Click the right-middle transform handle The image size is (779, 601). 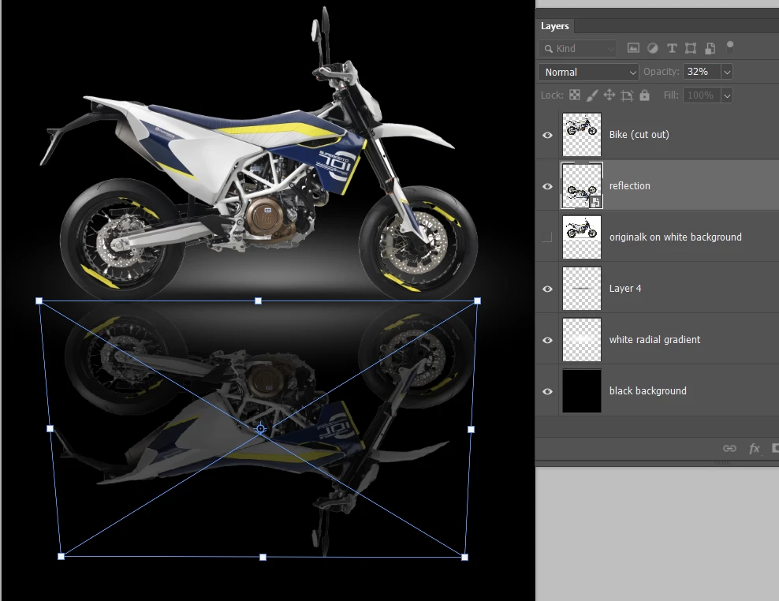[471, 429]
